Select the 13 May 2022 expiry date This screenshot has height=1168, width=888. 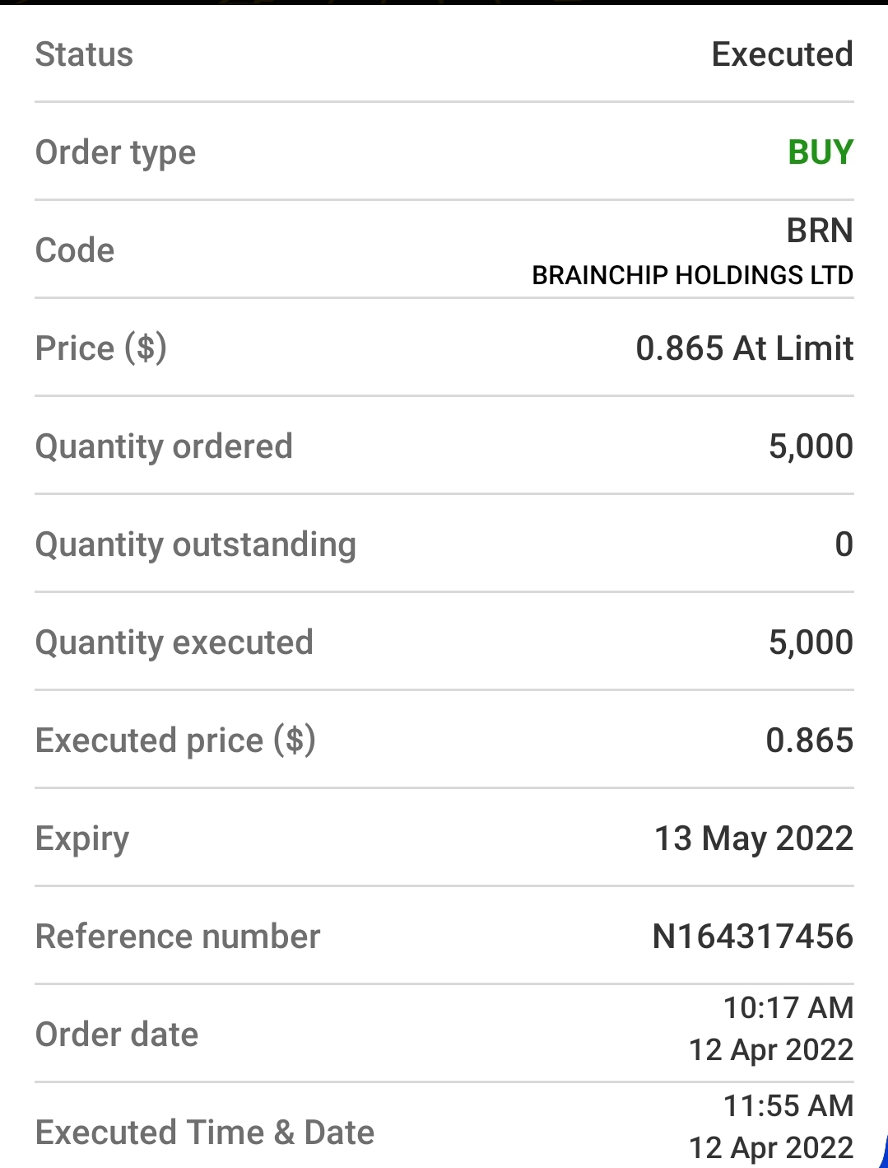pyautogui.click(x=753, y=839)
